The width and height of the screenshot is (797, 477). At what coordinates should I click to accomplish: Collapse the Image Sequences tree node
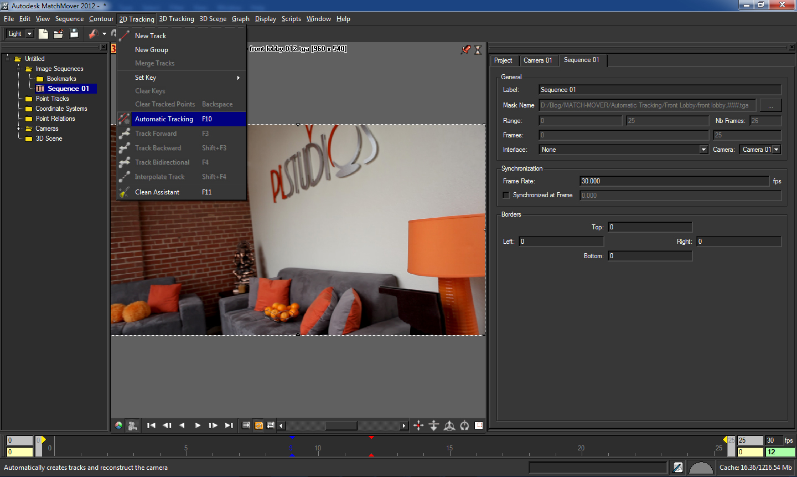click(19, 69)
